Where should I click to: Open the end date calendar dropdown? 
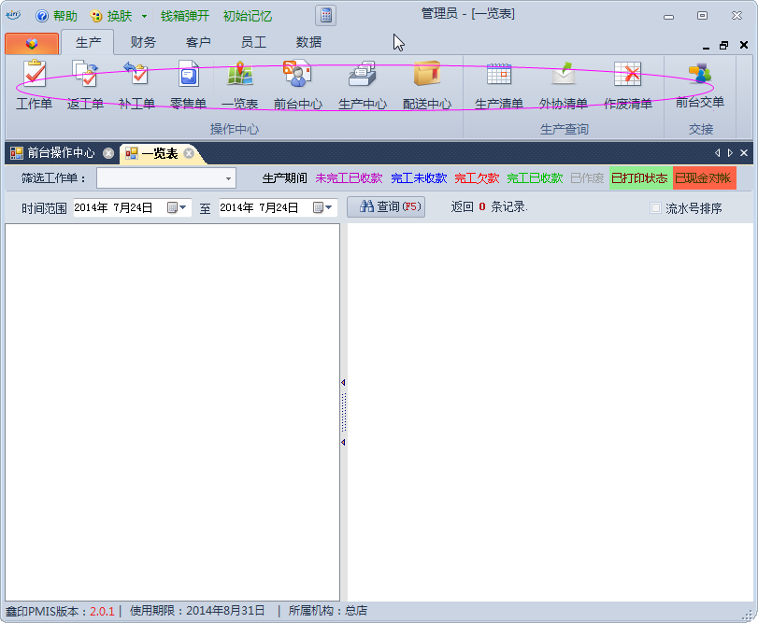[323, 207]
